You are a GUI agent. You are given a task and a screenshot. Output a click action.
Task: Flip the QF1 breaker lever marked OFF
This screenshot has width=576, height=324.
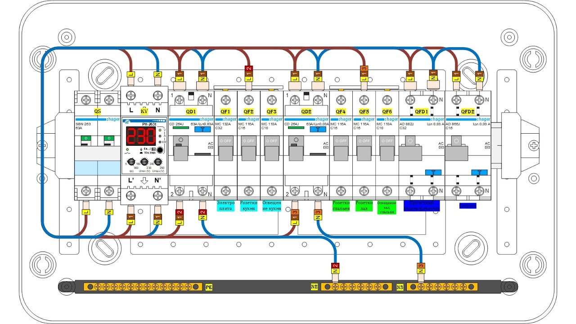tap(225, 148)
